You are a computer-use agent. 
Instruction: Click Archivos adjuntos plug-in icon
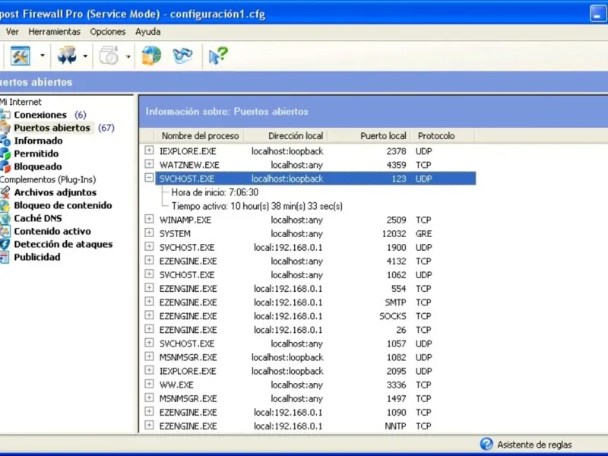tap(5, 192)
